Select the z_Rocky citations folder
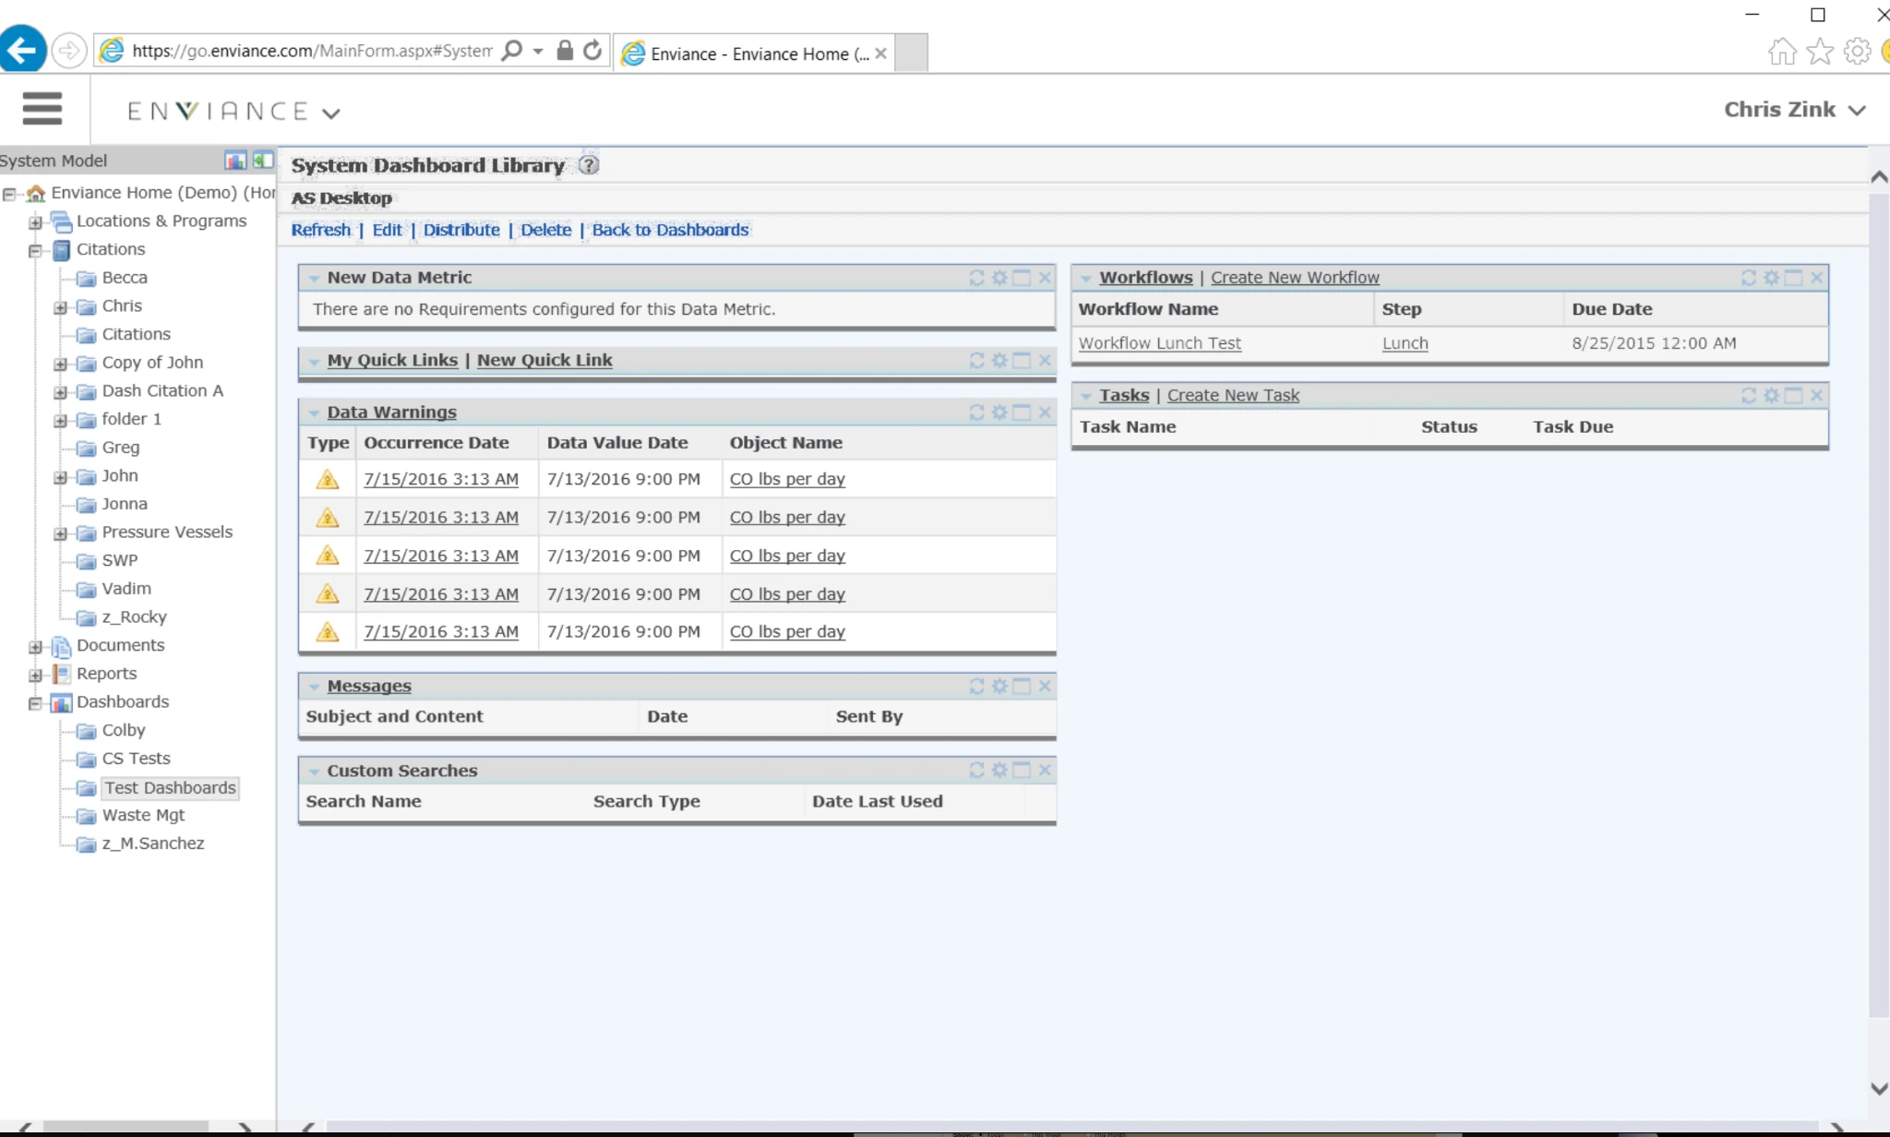 pyautogui.click(x=134, y=616)
